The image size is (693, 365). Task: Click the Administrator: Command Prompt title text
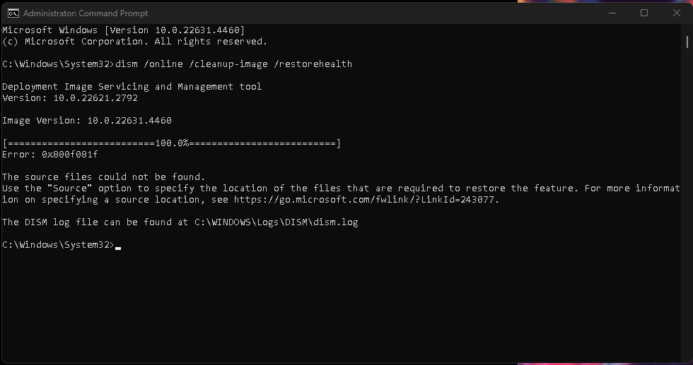pos(86,13)
